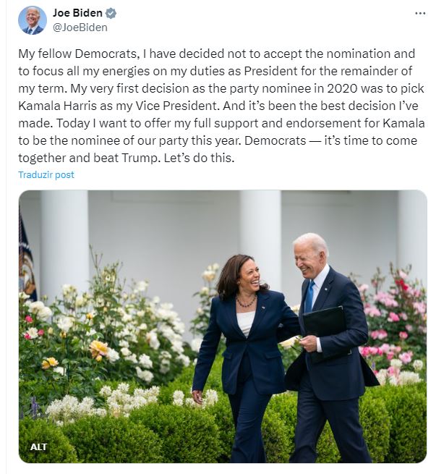Click the Traduzir post link

[x=46, y=175]
